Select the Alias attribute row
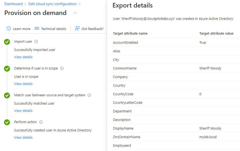Viewport: 240px width, 151px height. click(x=174, y=51)
